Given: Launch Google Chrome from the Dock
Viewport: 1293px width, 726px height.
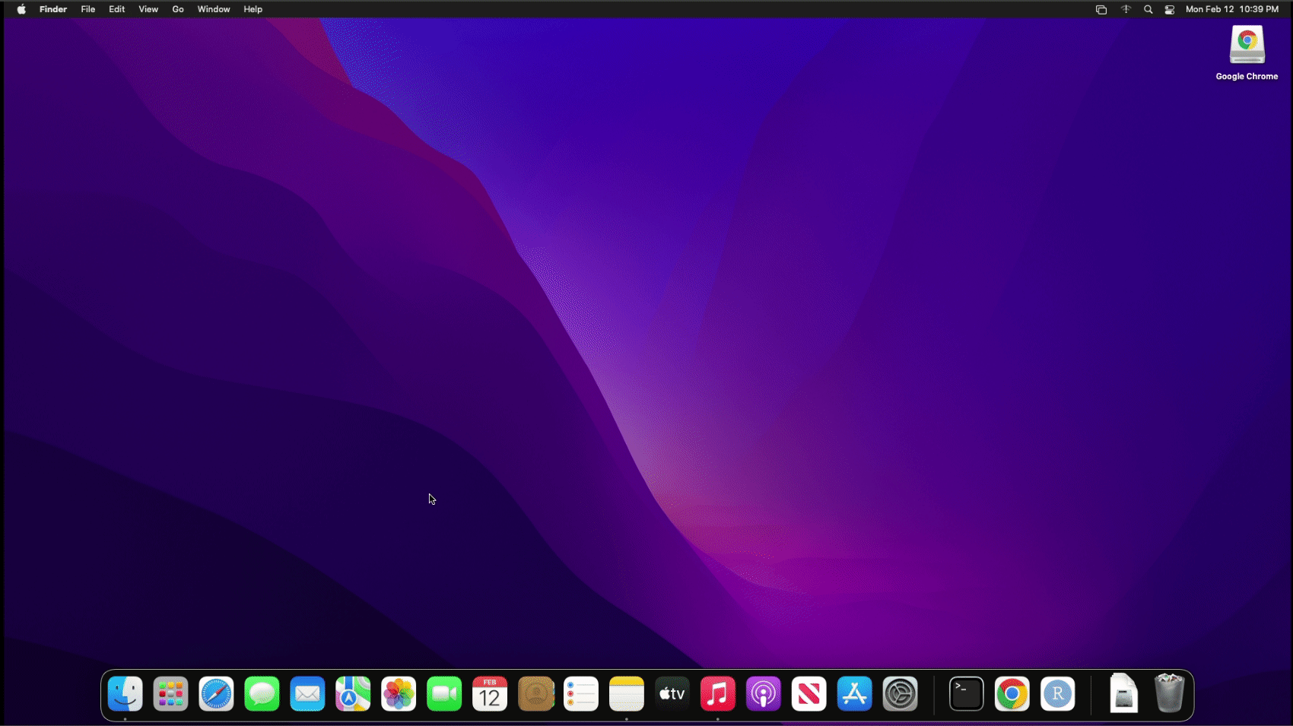Looking at the screenshot, I should pyautogui.click(x=1012, y=693).
